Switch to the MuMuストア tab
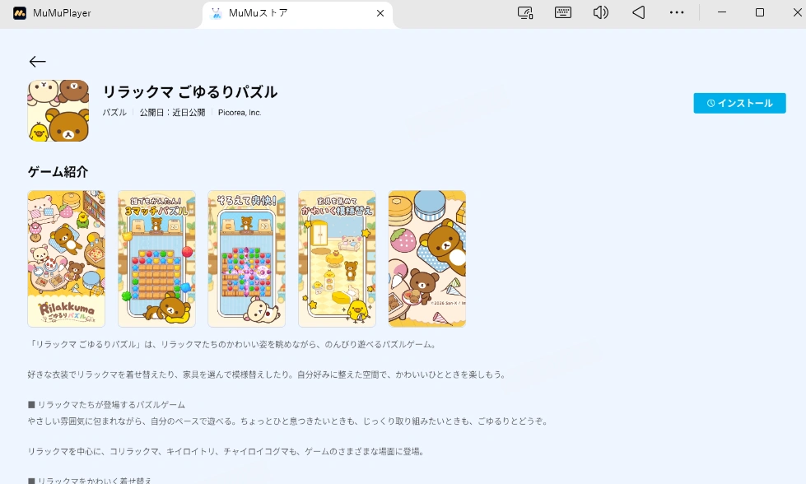Image resolution: width=806 pixels, height=484 pixels. pyautogui.click(x=298, y=13)
